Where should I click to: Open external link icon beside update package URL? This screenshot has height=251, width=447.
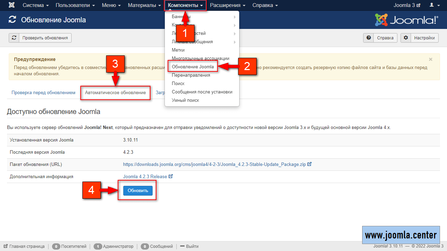pos(309,164)
